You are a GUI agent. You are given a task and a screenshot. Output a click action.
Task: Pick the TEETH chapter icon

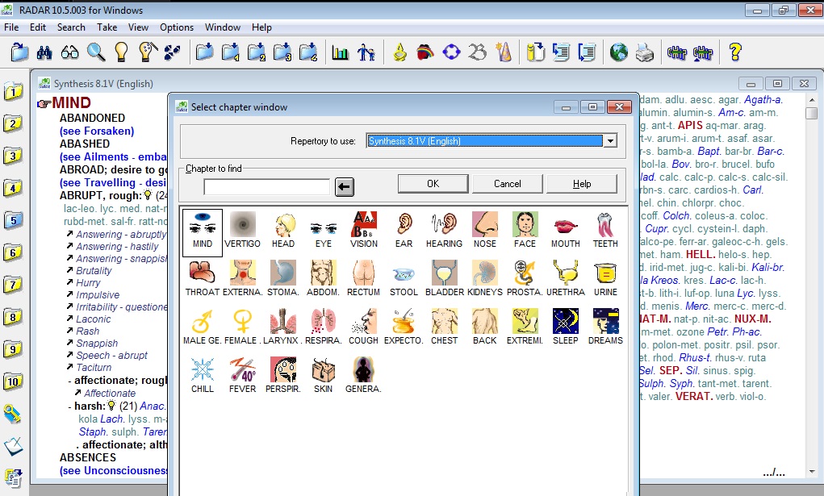coord(605,231)
